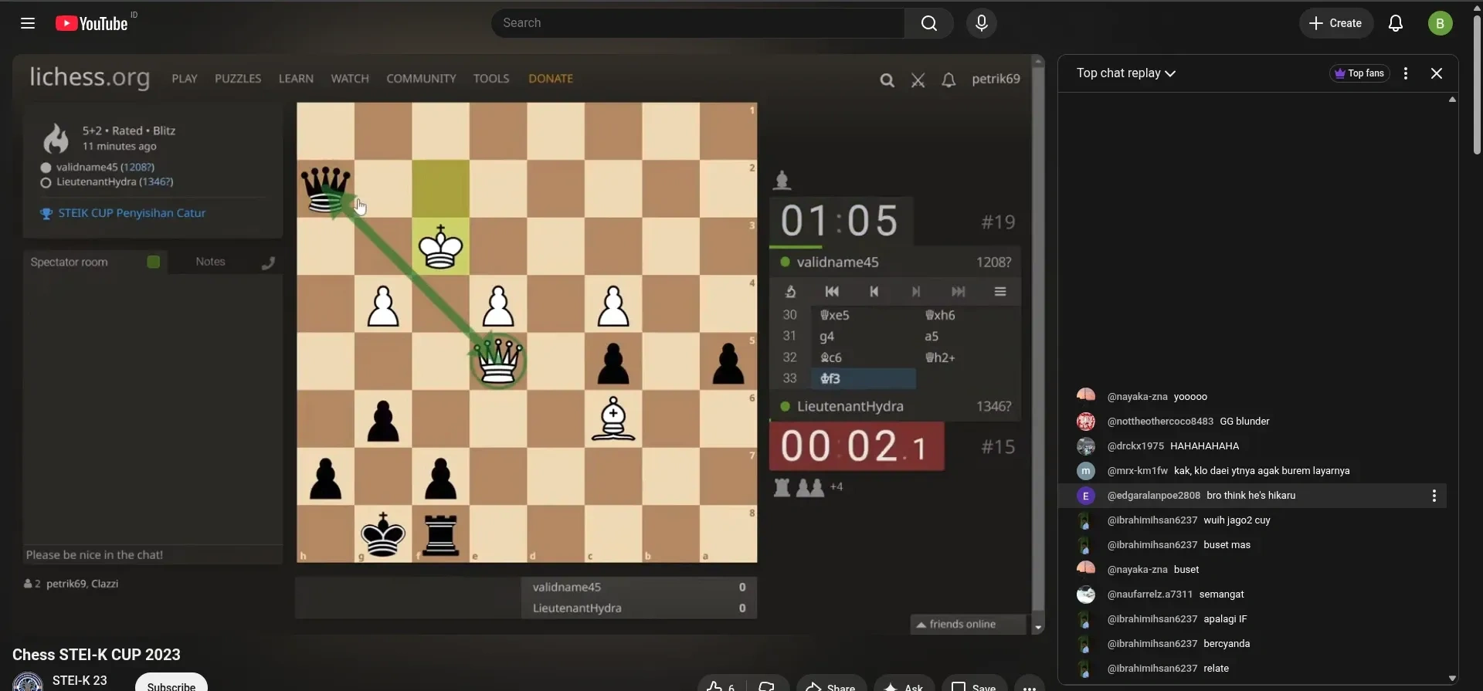Click the white queen on the board

coord(498,361)
